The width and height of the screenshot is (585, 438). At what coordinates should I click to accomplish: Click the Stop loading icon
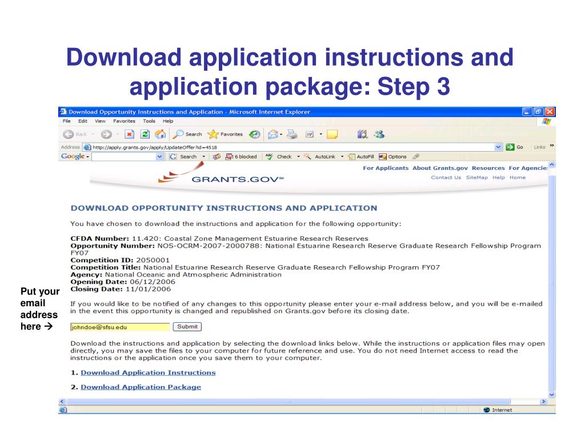click(130, 135)
